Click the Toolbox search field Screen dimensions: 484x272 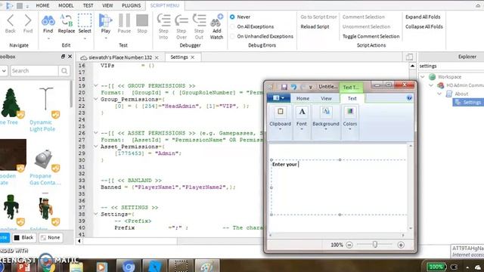(x=34, y=71)
